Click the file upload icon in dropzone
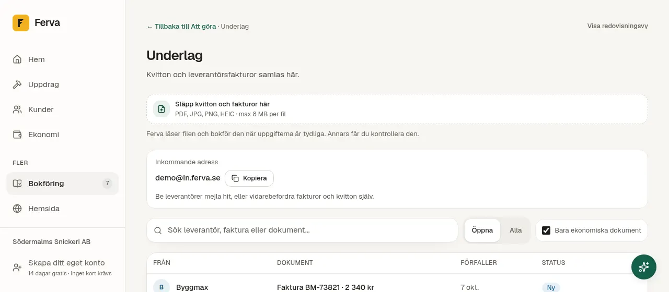669x292 pixels. [162, 109]
